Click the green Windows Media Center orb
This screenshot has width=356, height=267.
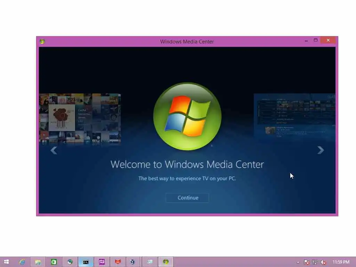[x=187, y=116]
